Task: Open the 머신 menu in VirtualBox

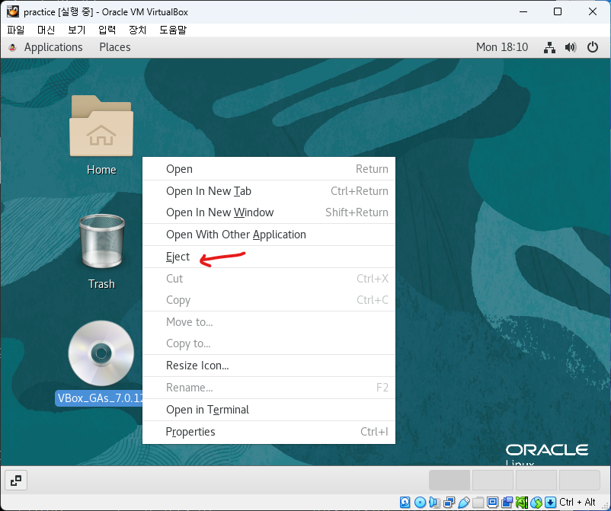Action: click(46, 30)
